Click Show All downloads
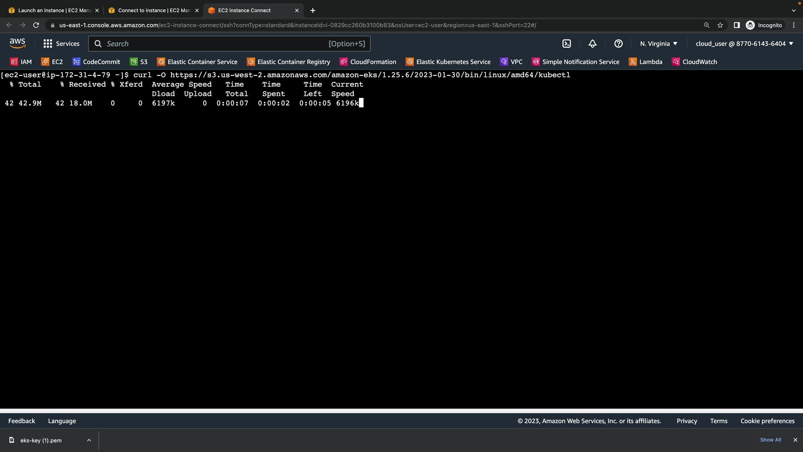Viewport: 803px width, 452px height. (x=770, y=440)
